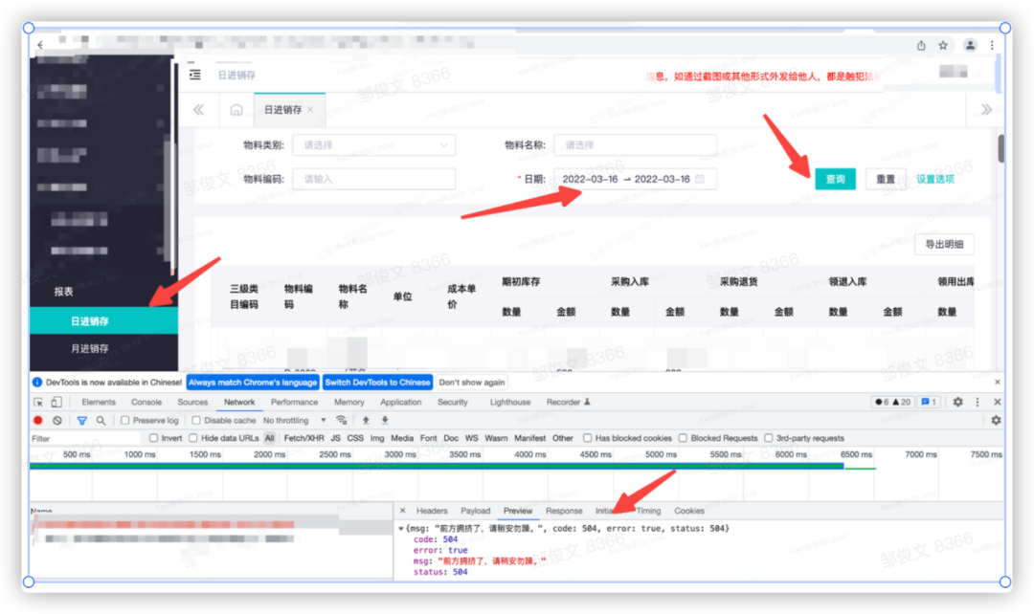This screenshot has width=1034, height=614.
Task: Check the Hide data URLs checkbox
Action: tap(193, 438)
